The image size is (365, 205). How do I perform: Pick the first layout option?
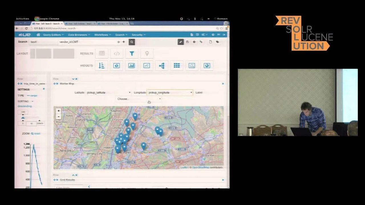point(40,54)
